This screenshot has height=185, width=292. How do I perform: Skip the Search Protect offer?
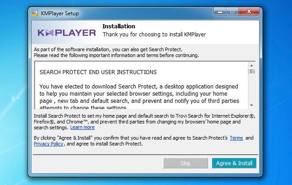(185, 163)
